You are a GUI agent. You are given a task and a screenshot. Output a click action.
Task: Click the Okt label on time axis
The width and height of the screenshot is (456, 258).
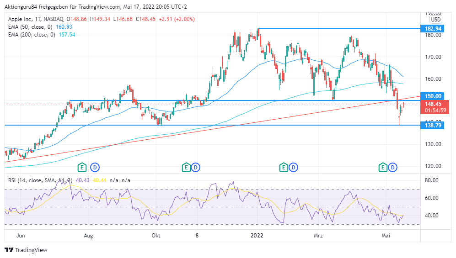coord(156,235)
